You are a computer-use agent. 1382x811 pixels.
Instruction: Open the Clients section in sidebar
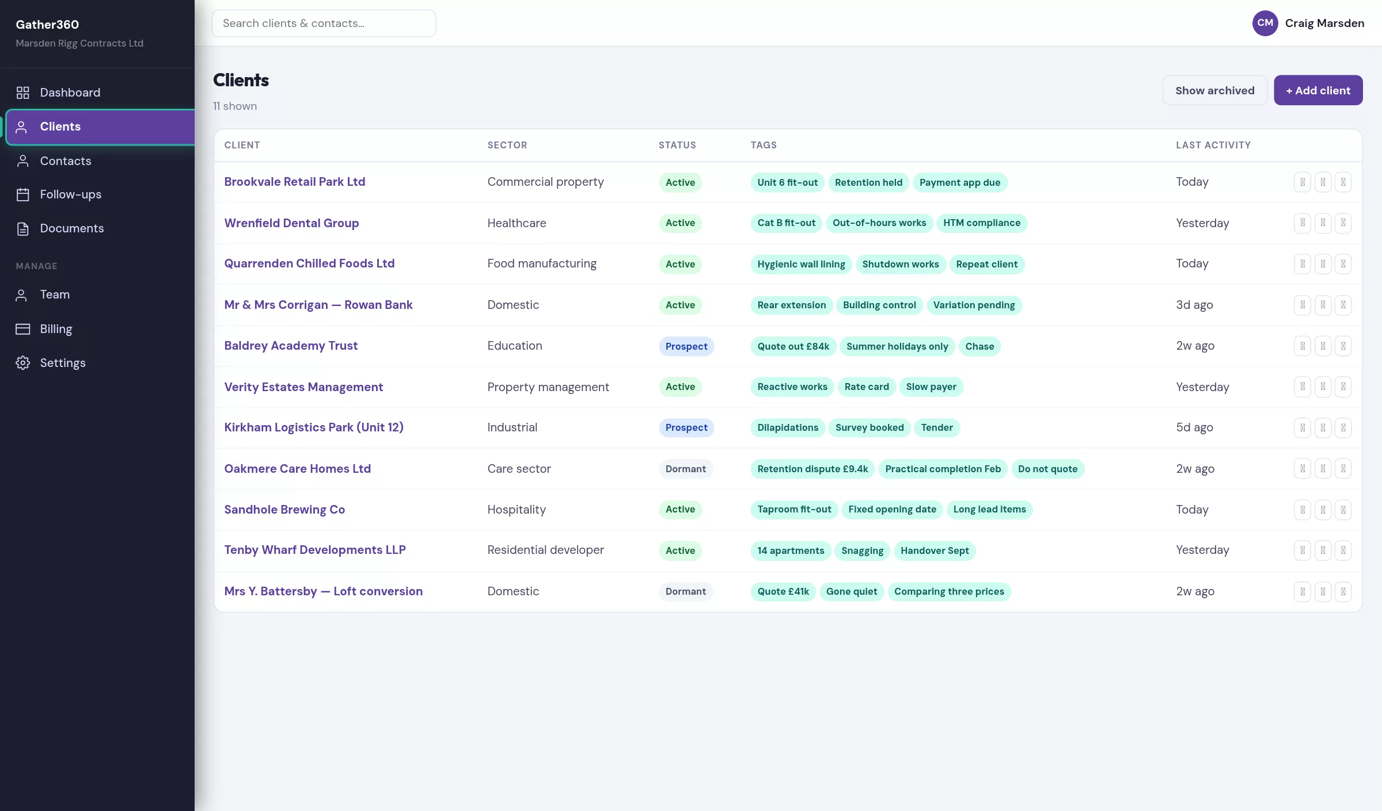(101, 127)
